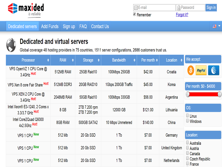Image resolution: width=222 pixels, height=167 pixels.
Task: Enable the Linux OS filter
Action: [x=188, y=116]
